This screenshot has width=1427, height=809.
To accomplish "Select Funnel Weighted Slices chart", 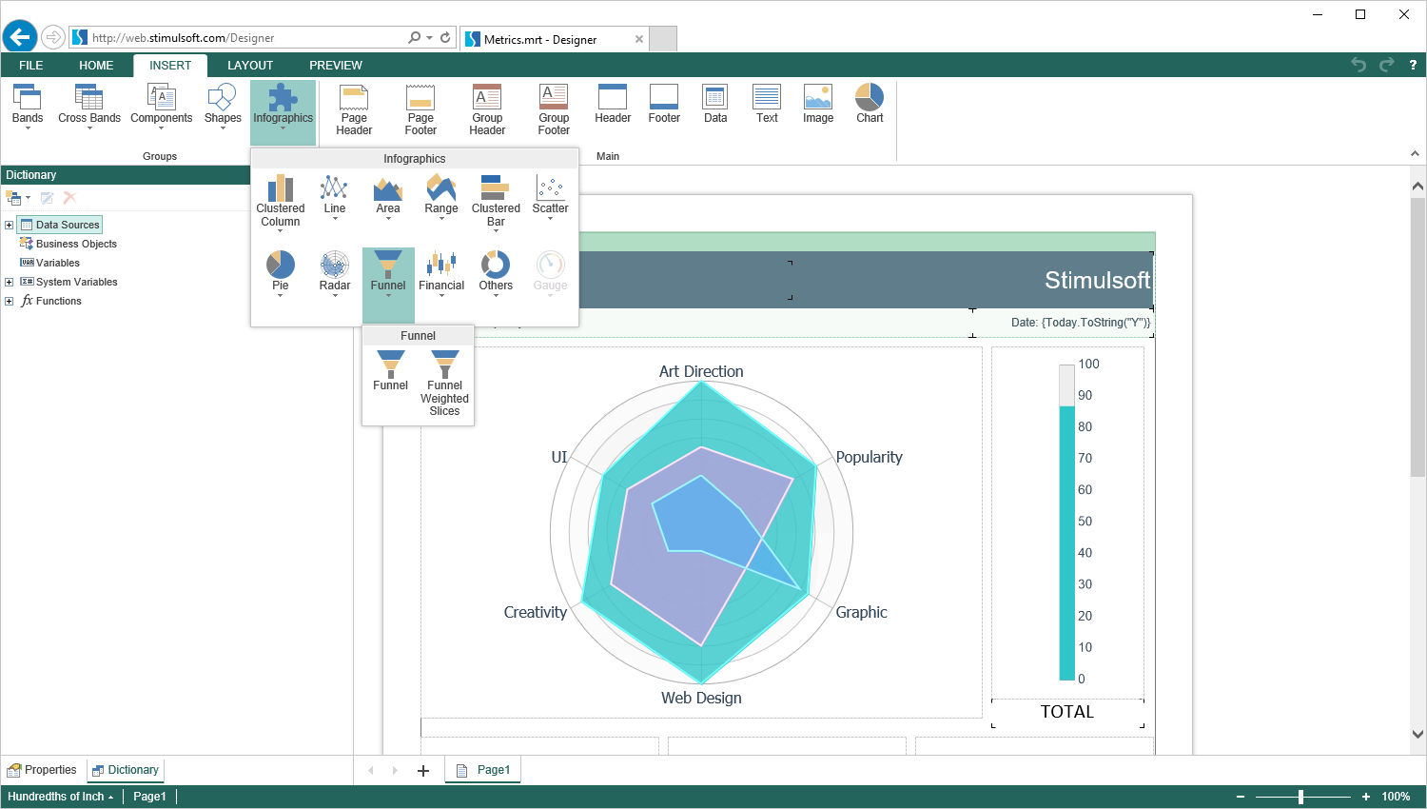I will click(444, 384).
